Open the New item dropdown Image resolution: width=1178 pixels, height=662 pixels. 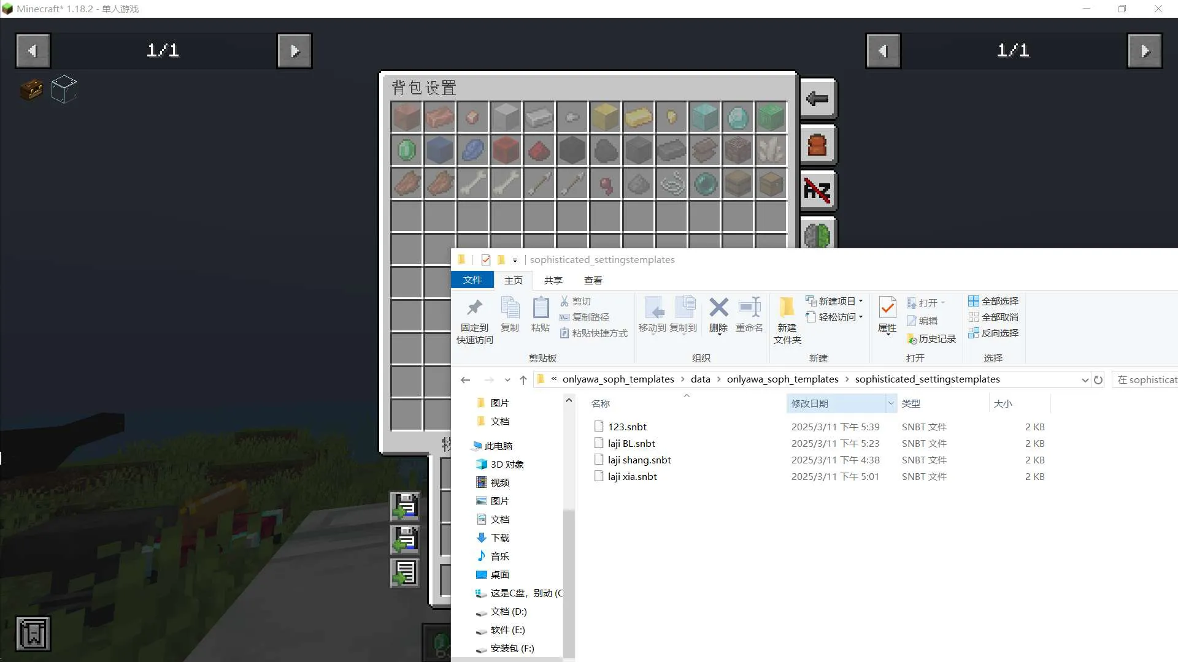[x=834, y=301]
